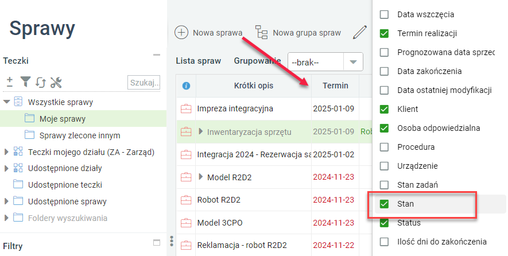The image size is (508, 256).
Task: Click the plus-minus expand icon under Teczki
Action: click(x=10, y=82)
